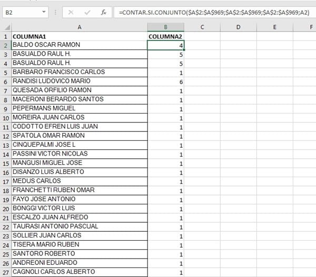Select cell SANTORO ROBERTO
The height and width of the screenshot is (277, 316).
click(x=80, y=254)
